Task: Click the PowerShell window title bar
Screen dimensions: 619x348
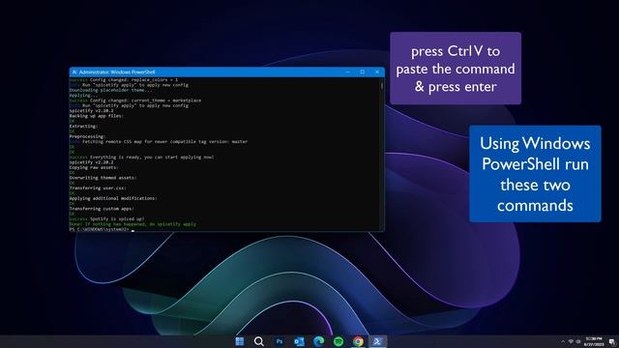Action: (227, 72)
